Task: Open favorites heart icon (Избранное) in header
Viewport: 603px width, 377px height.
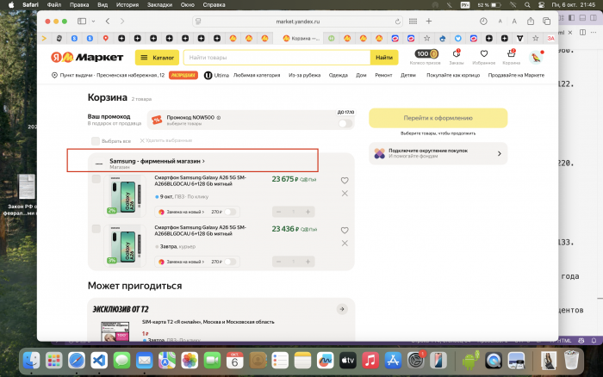Action: point(483,55)
